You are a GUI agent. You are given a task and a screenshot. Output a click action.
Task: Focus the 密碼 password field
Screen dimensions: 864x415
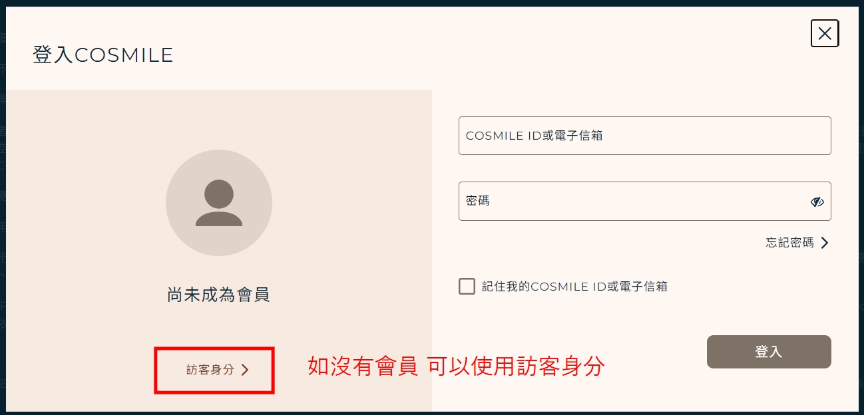pos(644,201)
